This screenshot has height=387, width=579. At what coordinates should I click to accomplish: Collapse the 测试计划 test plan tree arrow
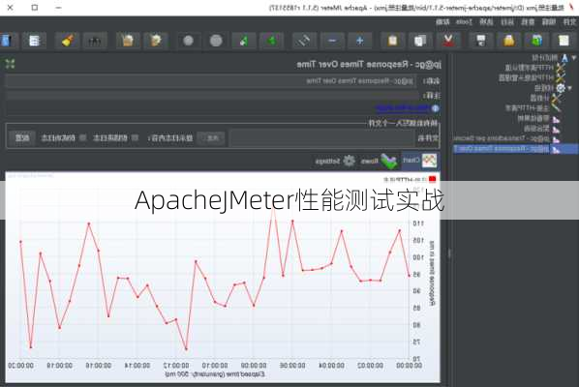coord(574,58)
